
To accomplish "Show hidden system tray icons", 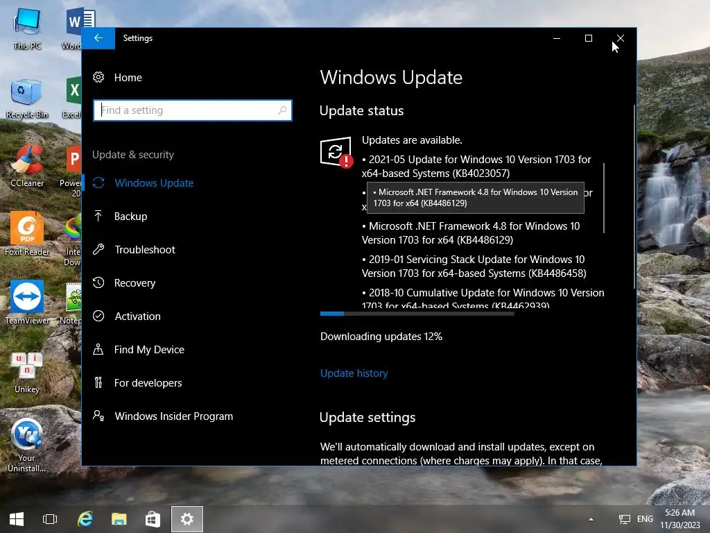I will (x=591, y=519).
